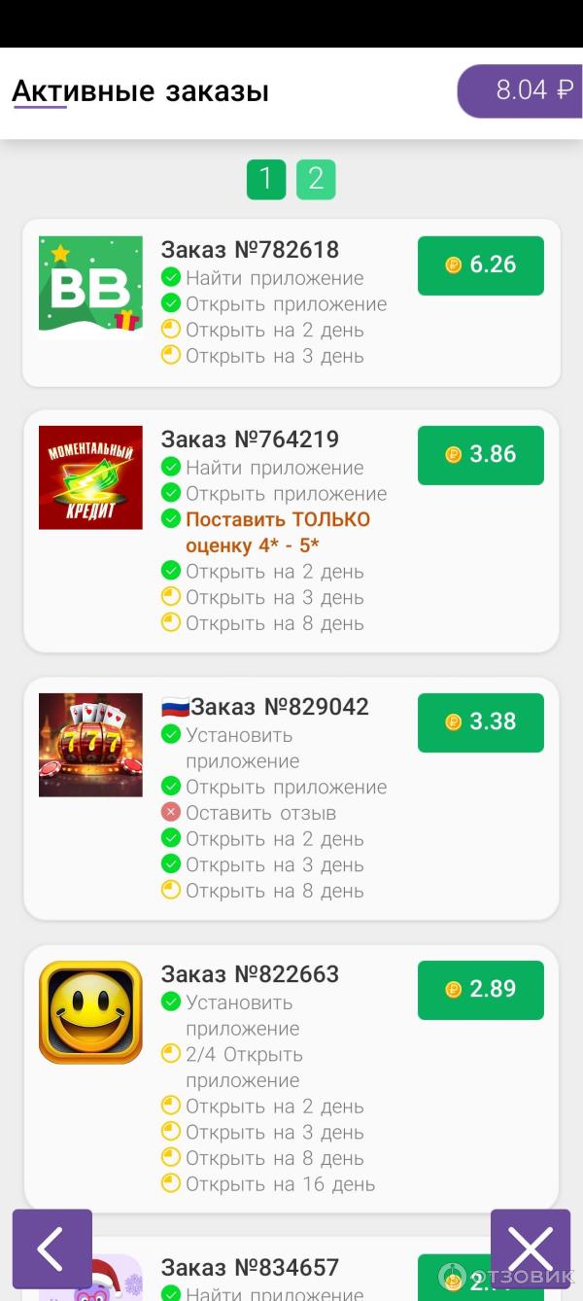The width and height of the screenshot is (583, 1301).
Task: Open the BB app icon in order 782618
Action: [90, 288]
